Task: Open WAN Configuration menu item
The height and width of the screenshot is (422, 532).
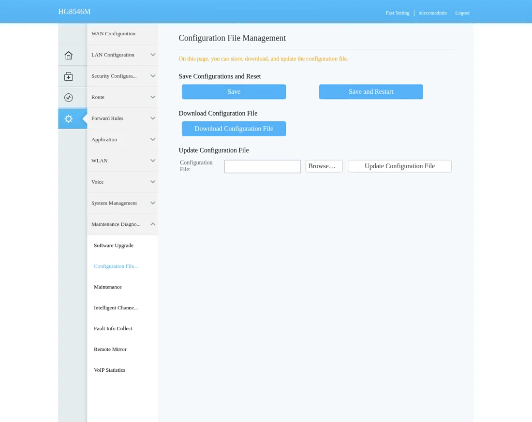Action: coord(122,33)
